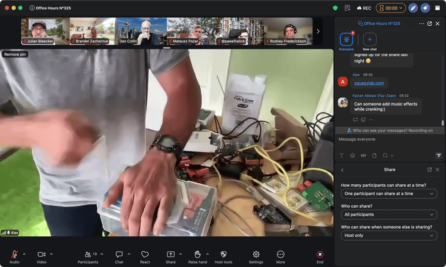Expand the Audio options arrow
The width and height of the screenshot is (446, 267).
(x=24, y=254)
